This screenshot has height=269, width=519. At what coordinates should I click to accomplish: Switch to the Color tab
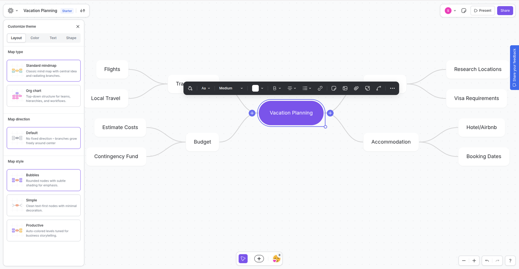pyautogui.click(x=35, y=38)
